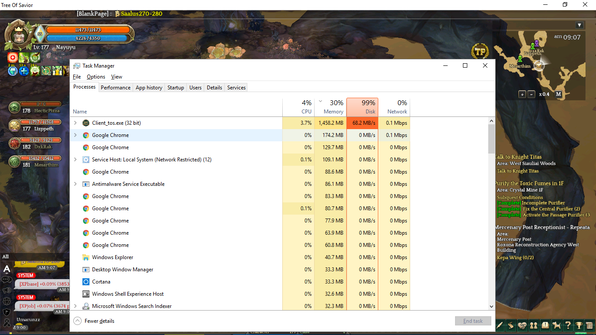
Task: Open the Options menu
Action: pyautogui.click(x=96, y=77)
